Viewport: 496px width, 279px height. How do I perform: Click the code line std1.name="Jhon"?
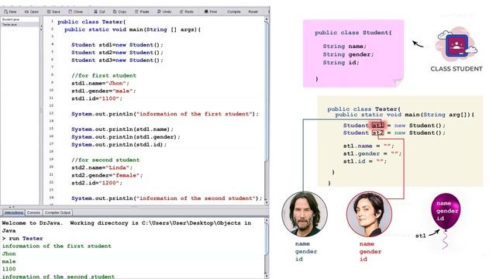100,83
